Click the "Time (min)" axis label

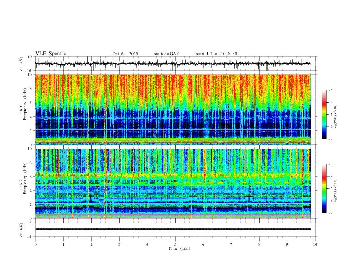pyautogui.click(x=179, y=248)
